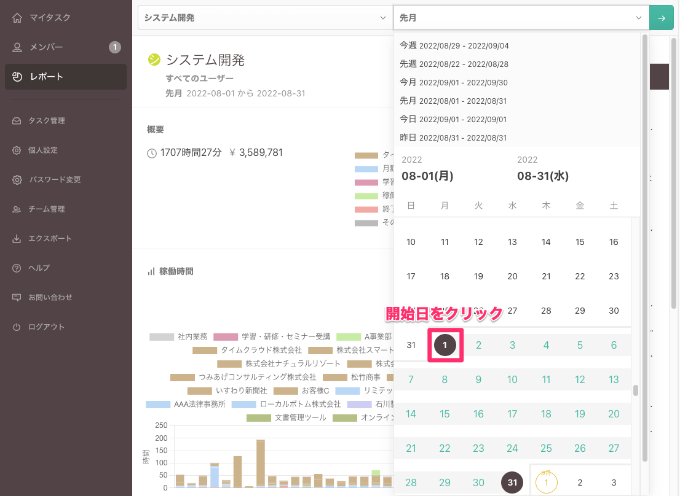Select the レポート clock icon in sidebar
Image resolution: width=680 pixels, height=496 pixels.
coord(17,76)
